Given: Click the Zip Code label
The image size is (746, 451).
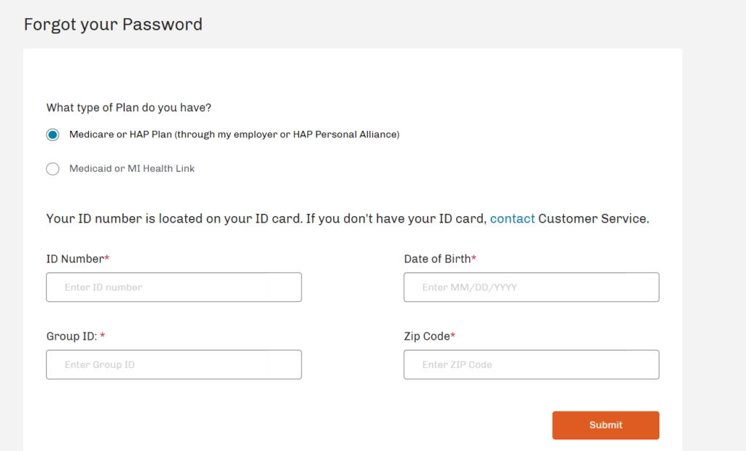Looking at the screenshot, I should [428, 336].
